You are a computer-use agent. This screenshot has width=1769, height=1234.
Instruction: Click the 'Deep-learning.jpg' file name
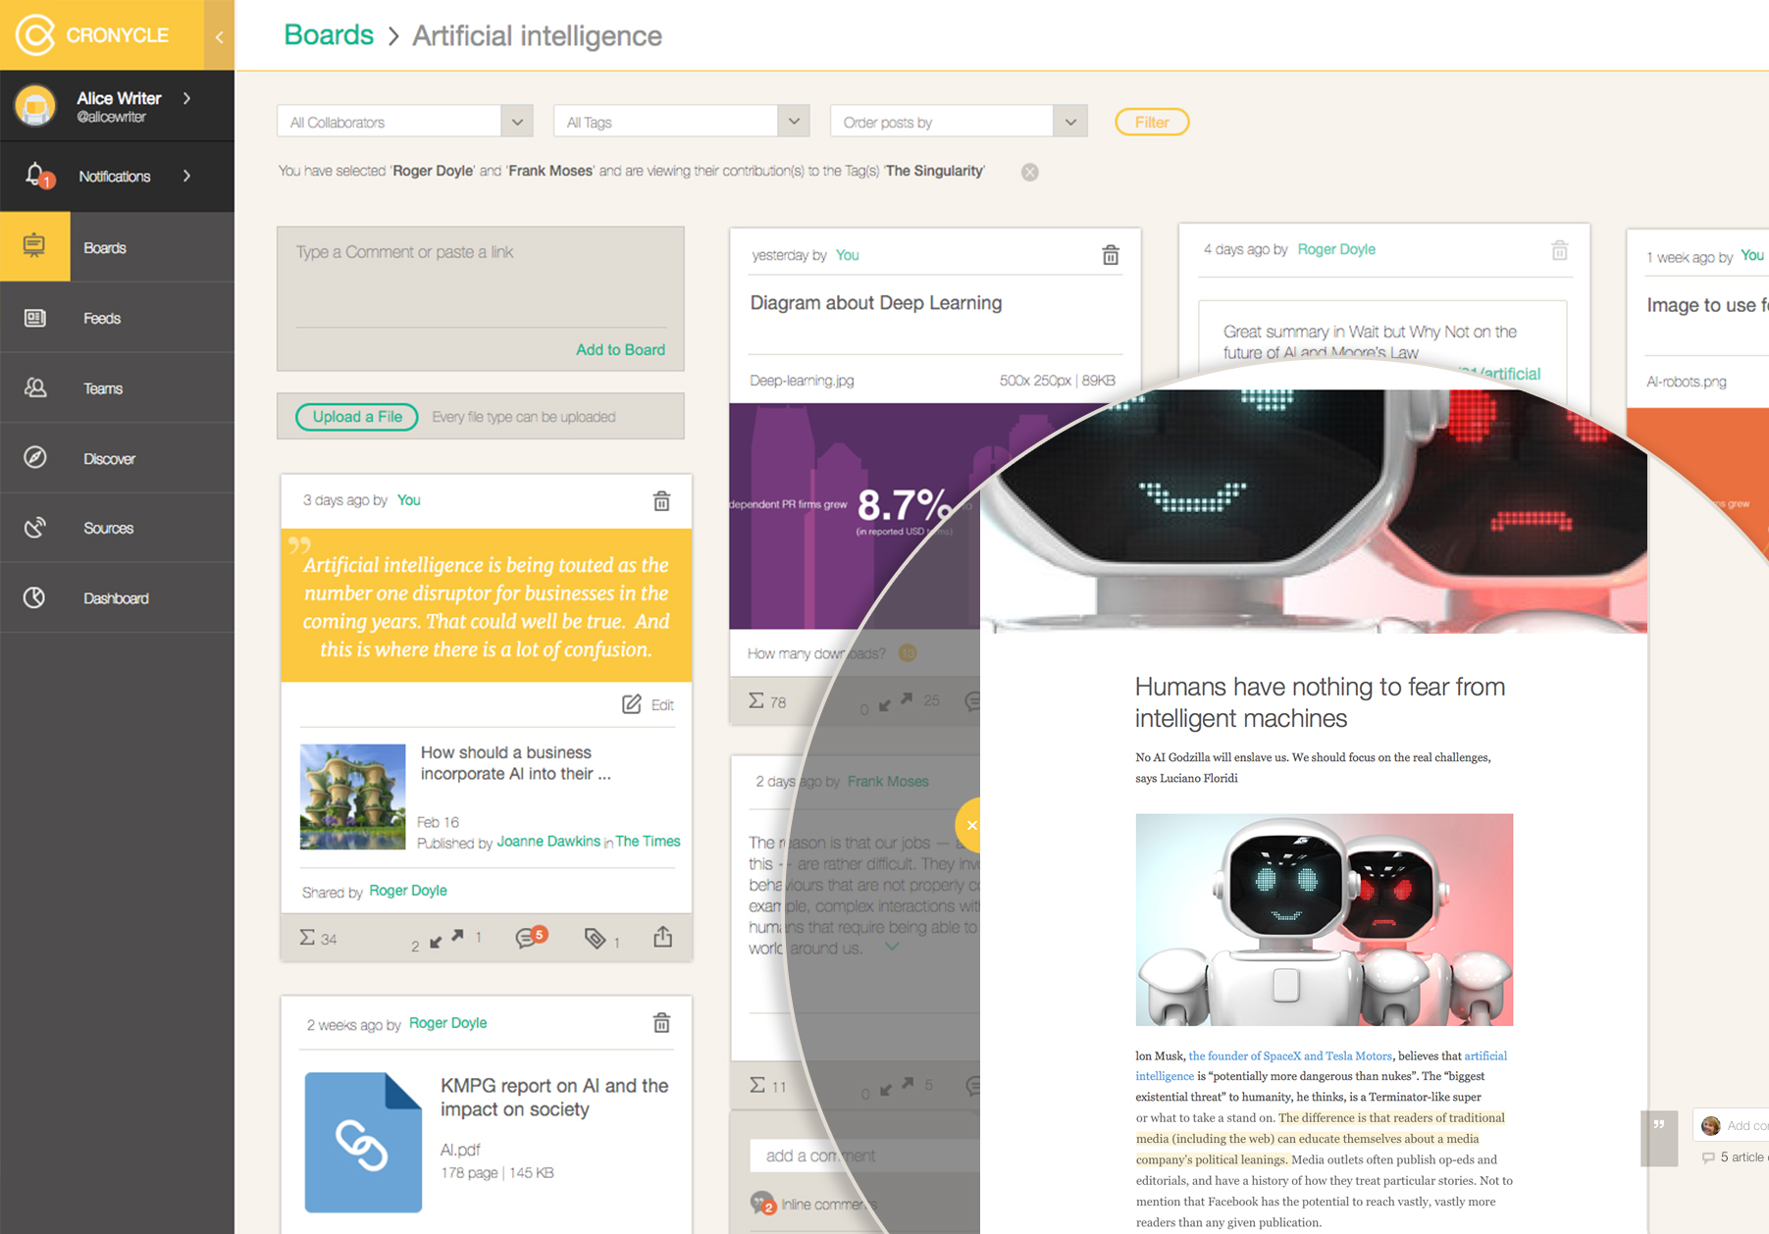(802, 381)
